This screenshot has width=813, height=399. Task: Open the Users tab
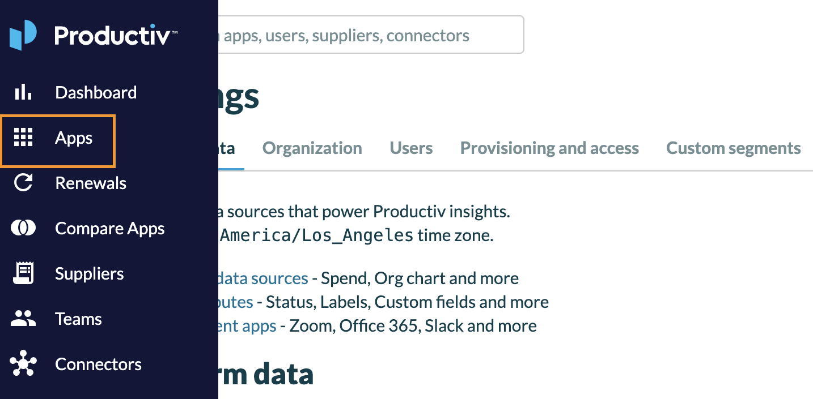pos(411,148)
